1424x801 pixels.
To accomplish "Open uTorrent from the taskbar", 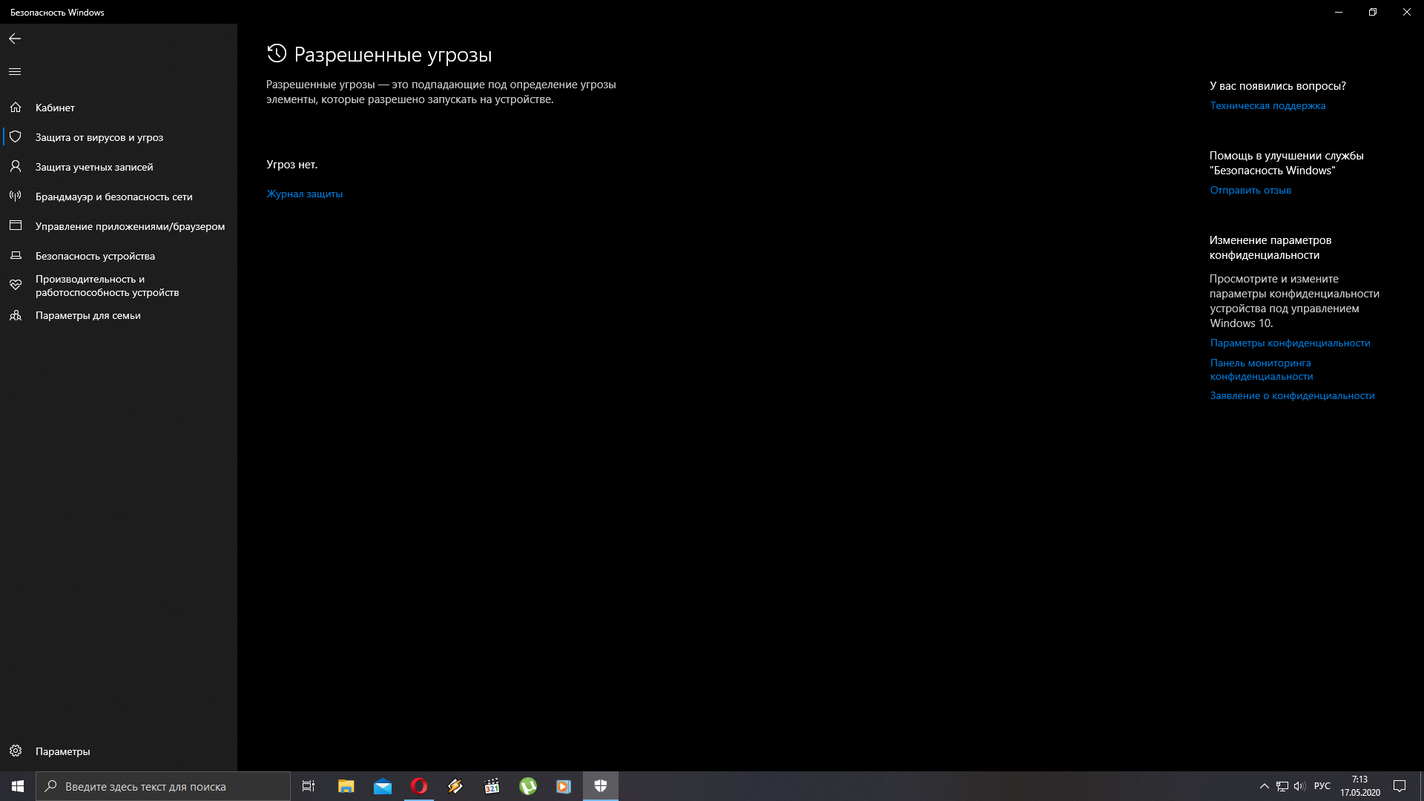I will 528,786.
